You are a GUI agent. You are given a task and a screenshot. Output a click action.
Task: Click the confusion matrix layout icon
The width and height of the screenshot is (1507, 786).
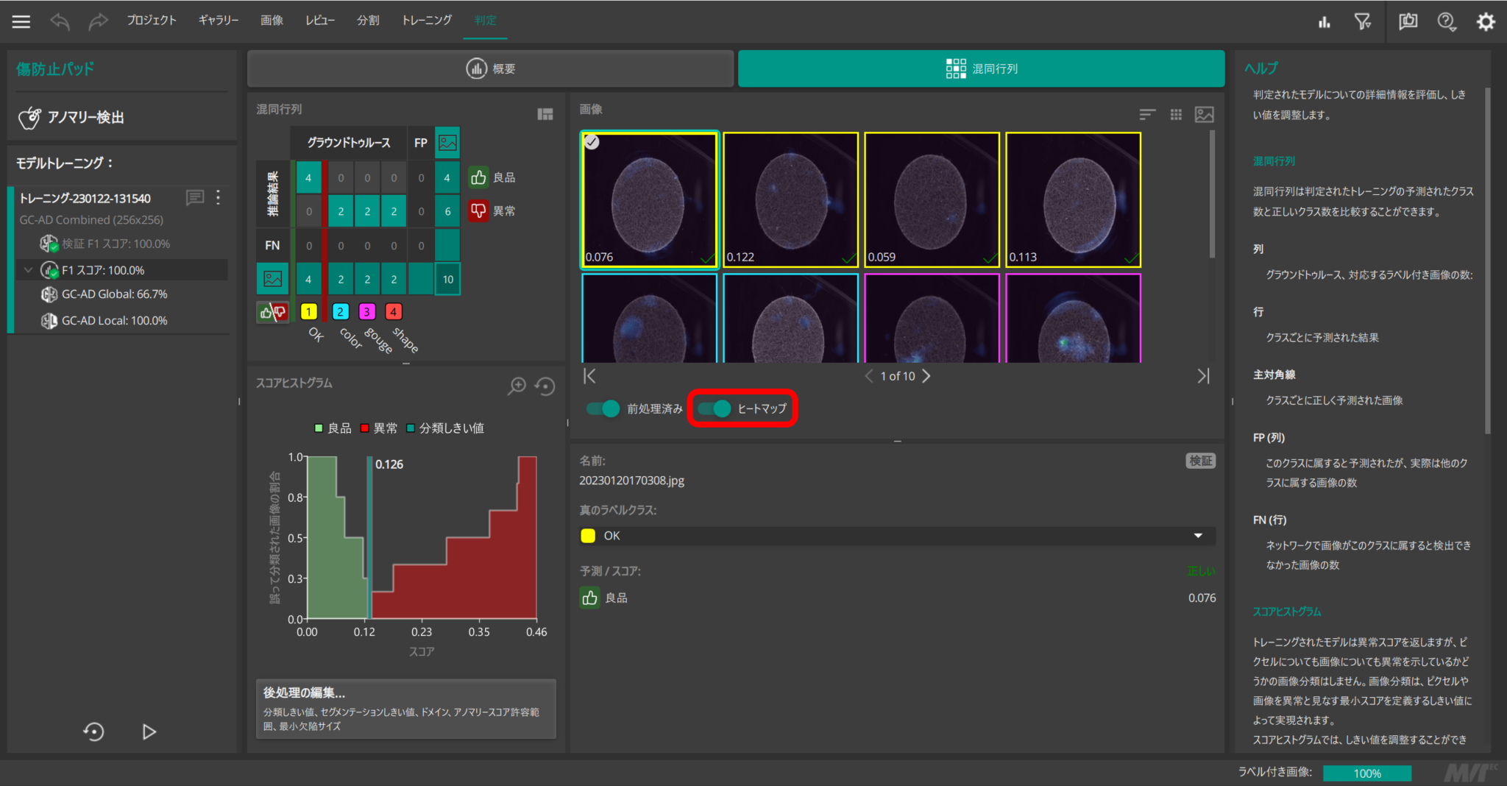point(545,114)
